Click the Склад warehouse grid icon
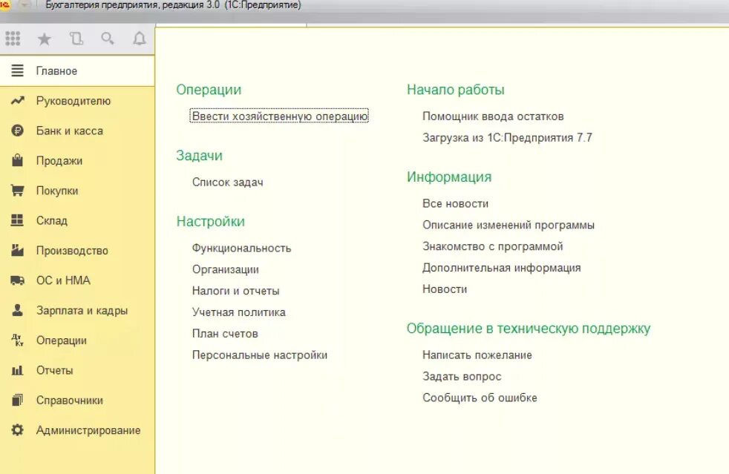 point(17,220)
